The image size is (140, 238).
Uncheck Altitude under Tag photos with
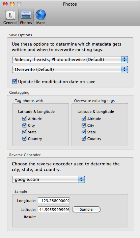24,119
